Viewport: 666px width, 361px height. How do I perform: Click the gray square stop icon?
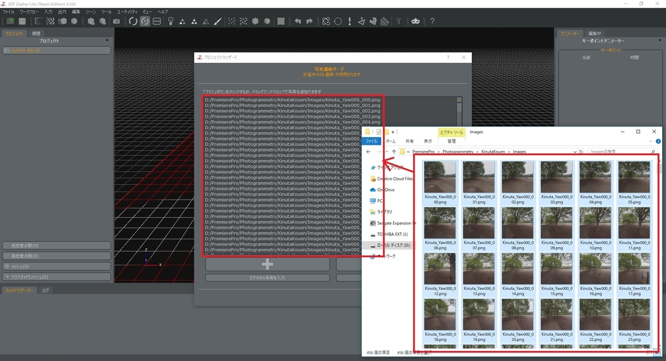(x=281, y=21)
